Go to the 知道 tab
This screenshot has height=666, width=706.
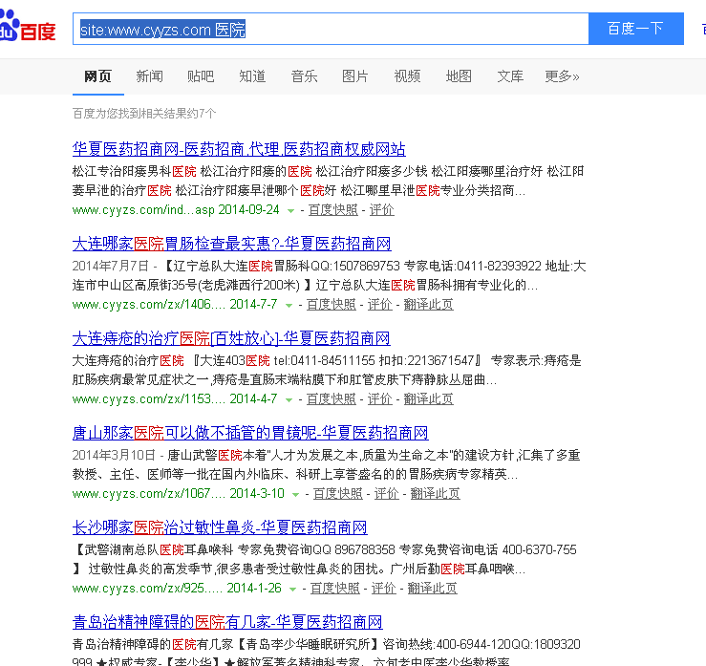tap(252, 76)
